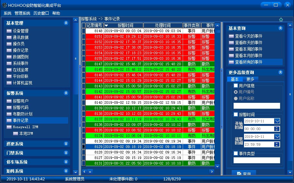Open 设备管理 from the sidebar
The height and width of the screenshot is (183, 294).
click(x=20, y=31)
